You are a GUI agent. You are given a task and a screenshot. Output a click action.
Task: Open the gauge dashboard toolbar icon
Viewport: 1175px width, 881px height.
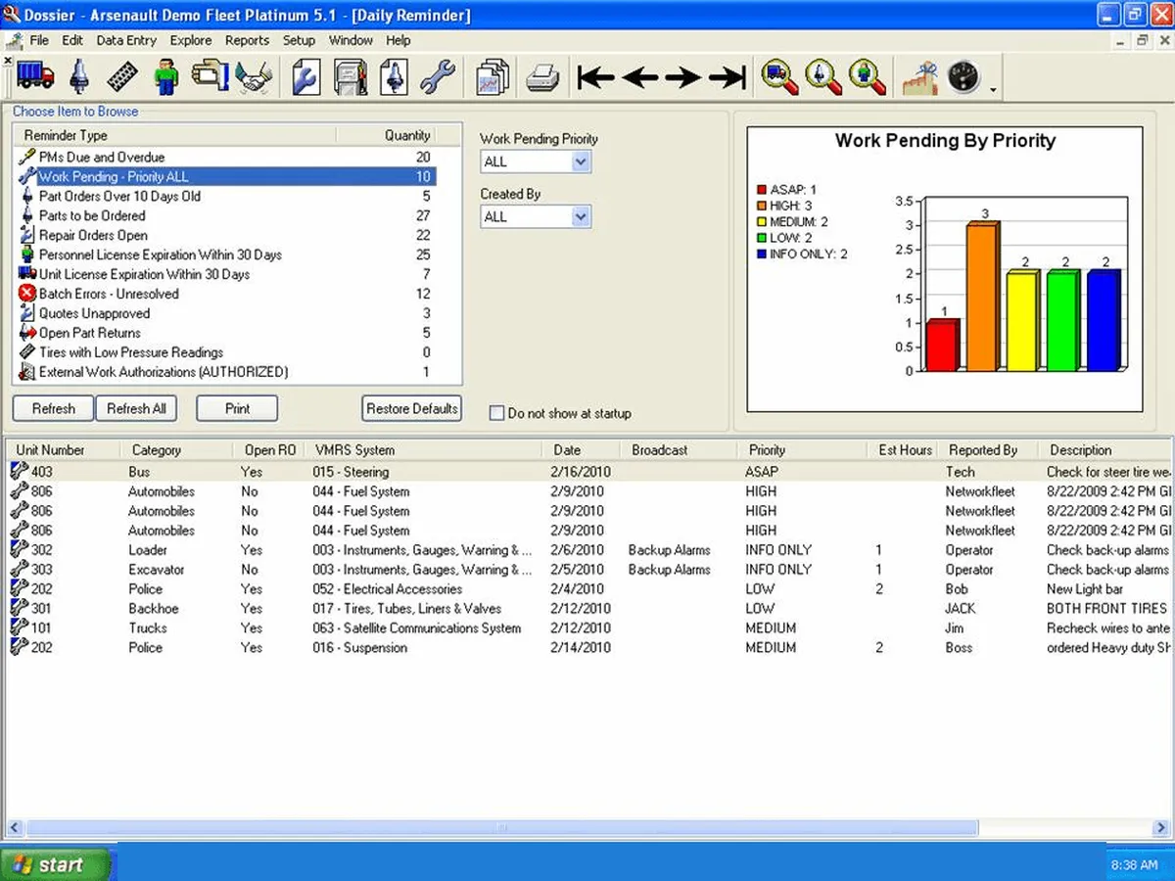pos(963,77)
